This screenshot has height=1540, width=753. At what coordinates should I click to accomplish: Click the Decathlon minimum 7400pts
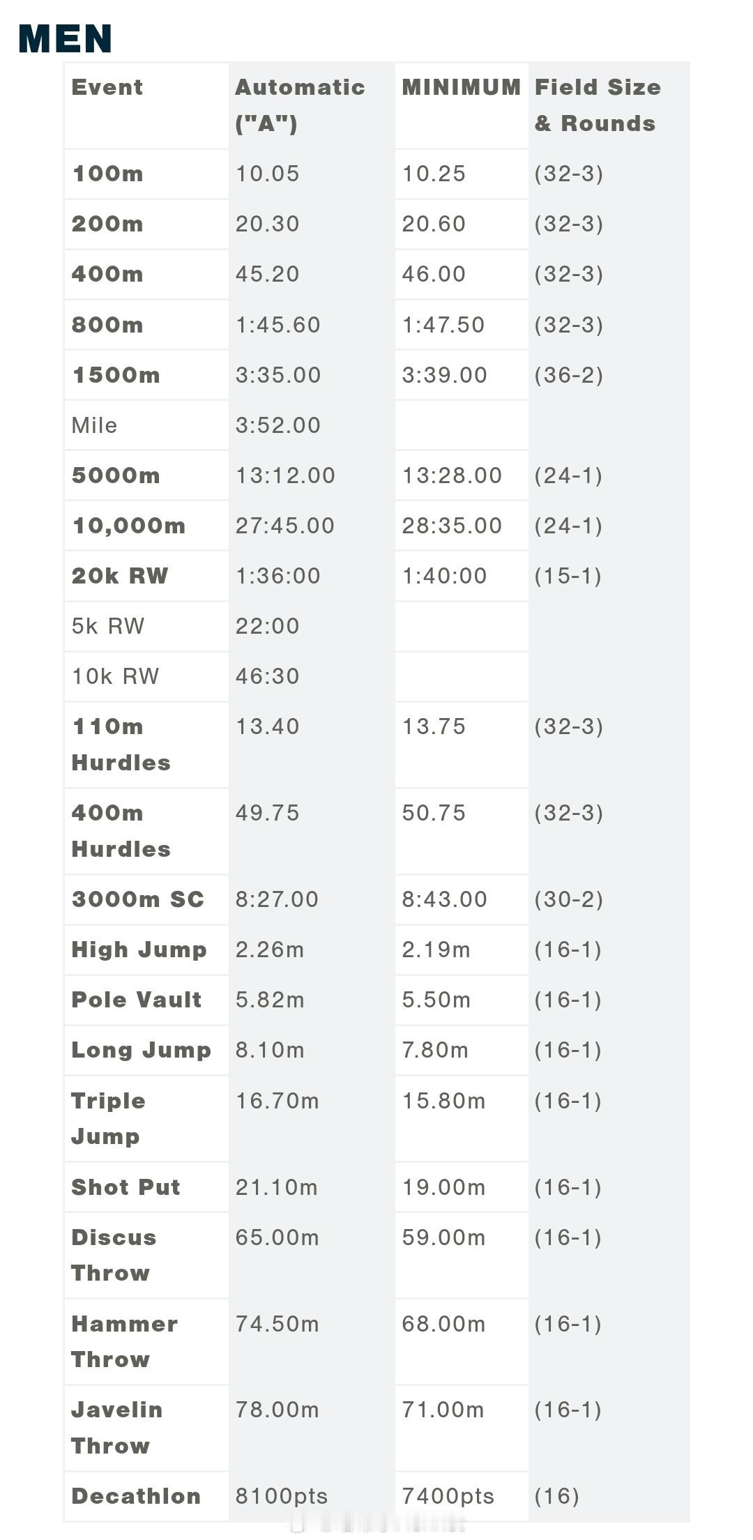tap(448, 1496)
